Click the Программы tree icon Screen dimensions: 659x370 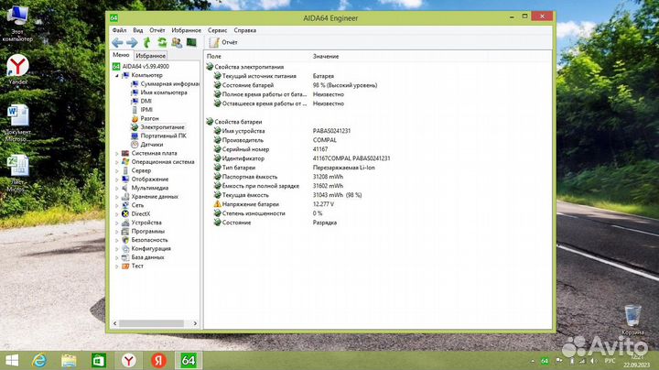tap(125, 231)
